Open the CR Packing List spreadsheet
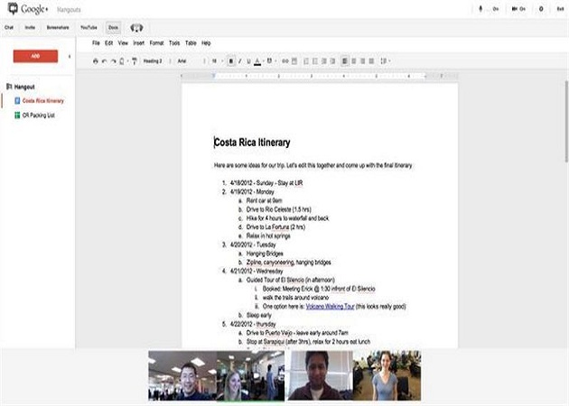Viewport: 569px width, 406px height. coord(39,115)
